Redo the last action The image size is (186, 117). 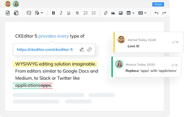[x=164, y=13]
